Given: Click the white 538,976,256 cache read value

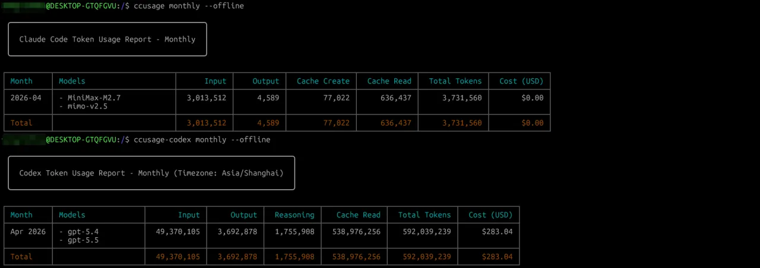Looking at the screenshot, I should (355, 232).
